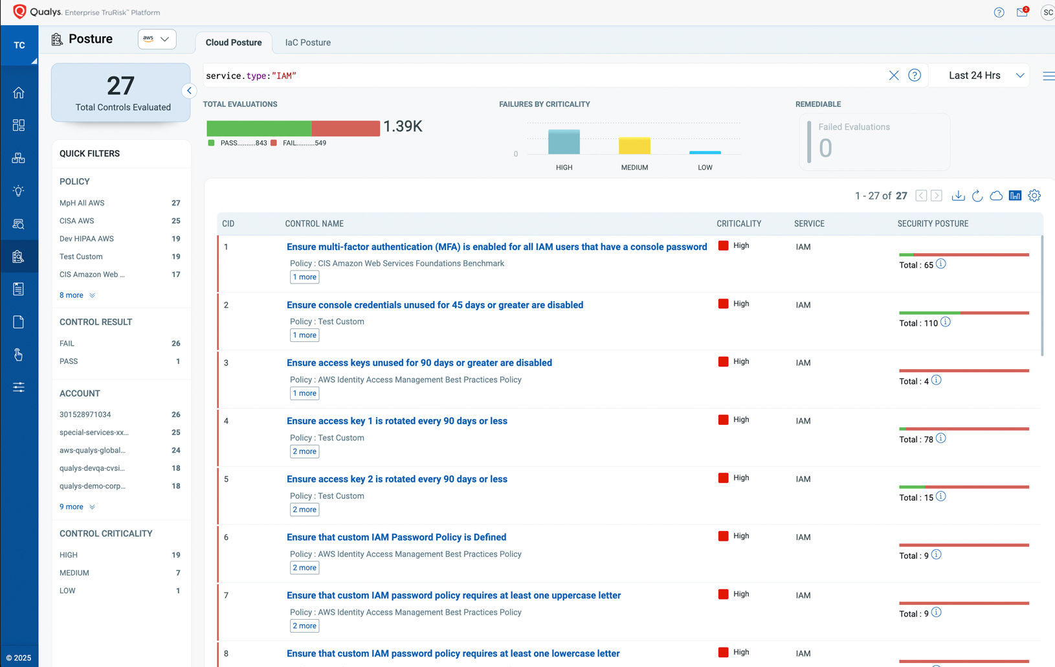The height and width of the screenshot is (667, 1055).
Task: Open the Dashboard icon in the sidebar
Action: click(19, 125)
